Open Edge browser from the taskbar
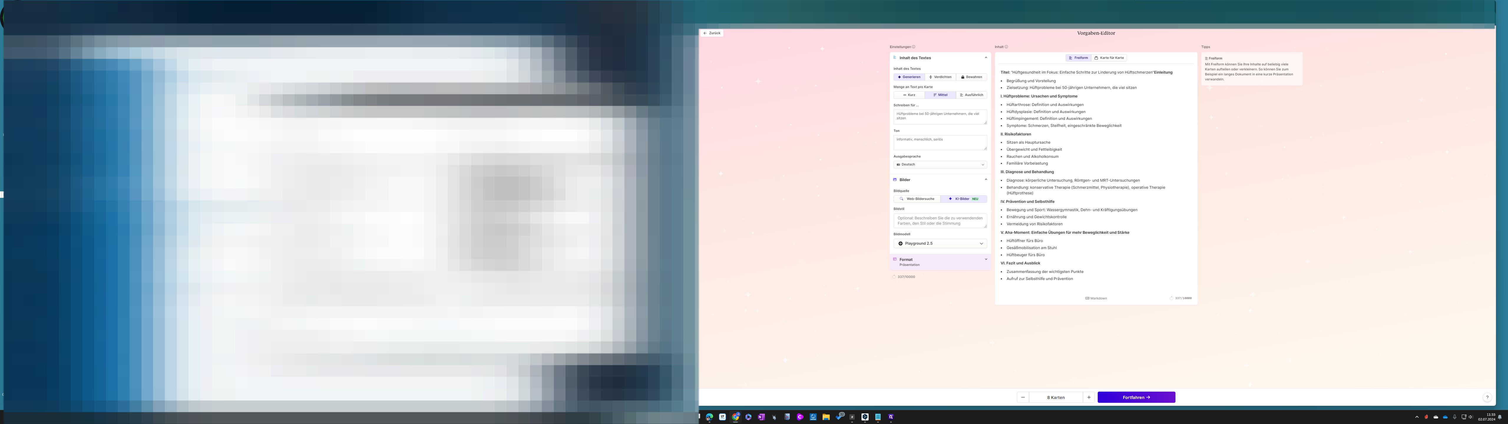 tap(710, 417)
